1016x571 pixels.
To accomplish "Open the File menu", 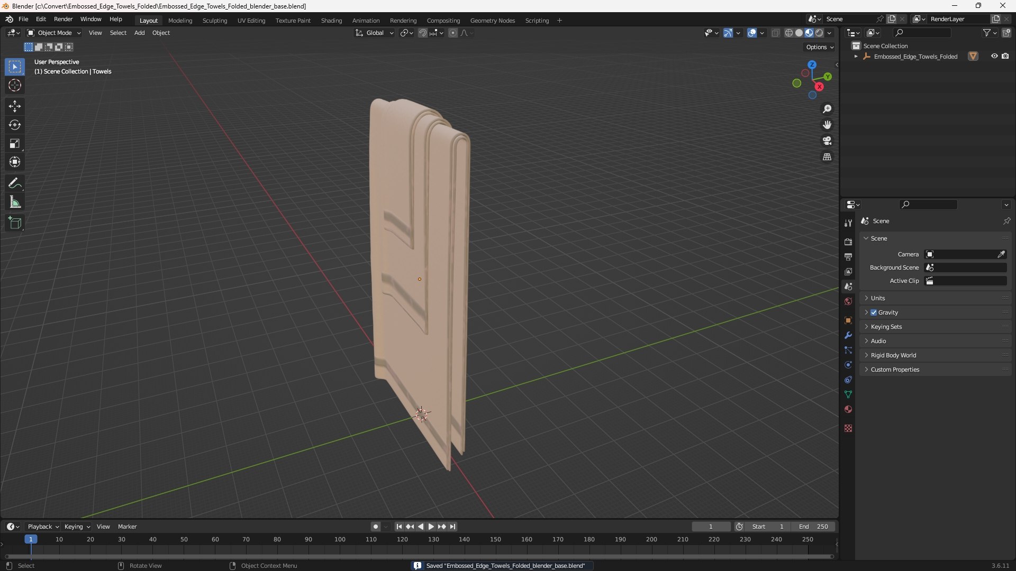I will [x=23, y=19].
